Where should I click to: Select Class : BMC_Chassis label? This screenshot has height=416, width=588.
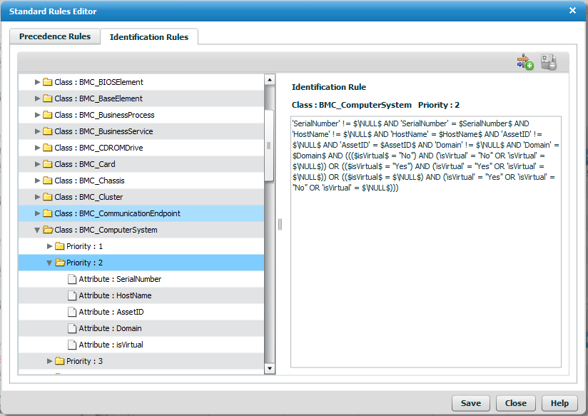[x=89, y=181]
